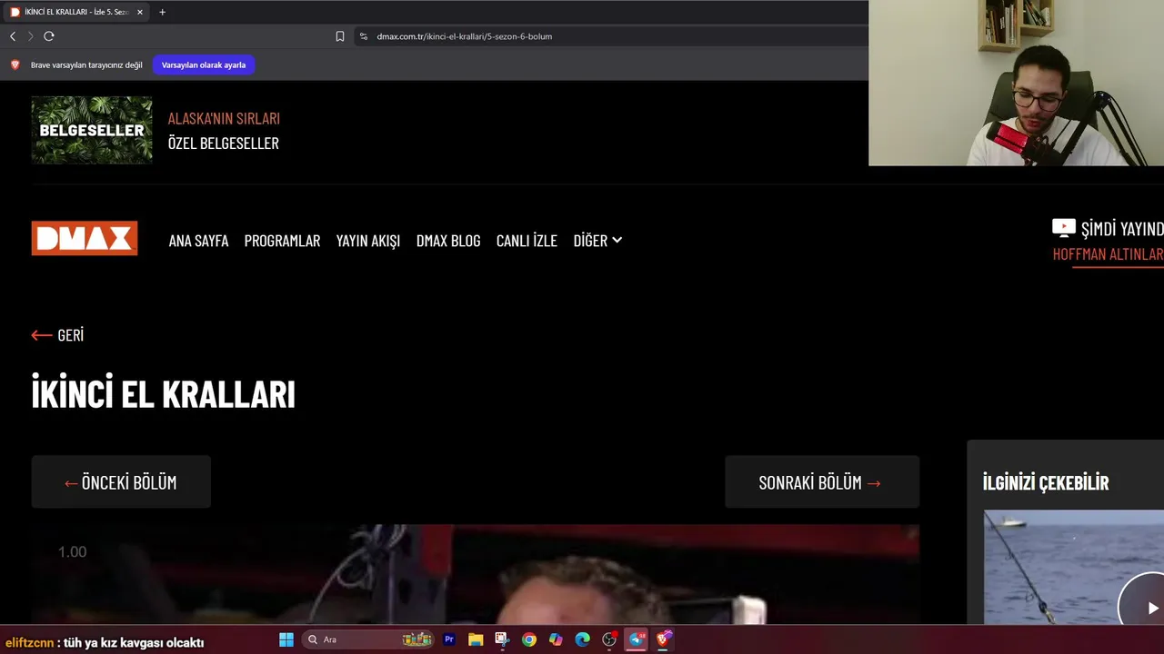Select the İKİNCİ EL KRALLARI browser tab
This screenshot has height=654, width=1164.
77,12
